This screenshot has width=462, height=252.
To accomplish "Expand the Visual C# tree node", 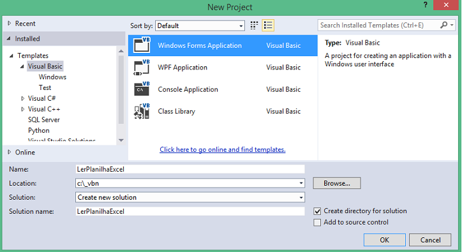I will (x=23, y=98).
